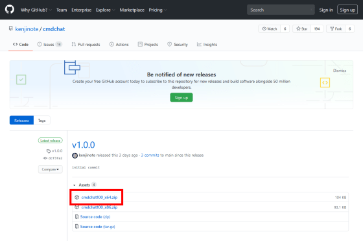Select the Releases toggle button
This screenshot has height=241, width=363.
tap(21, 120)
